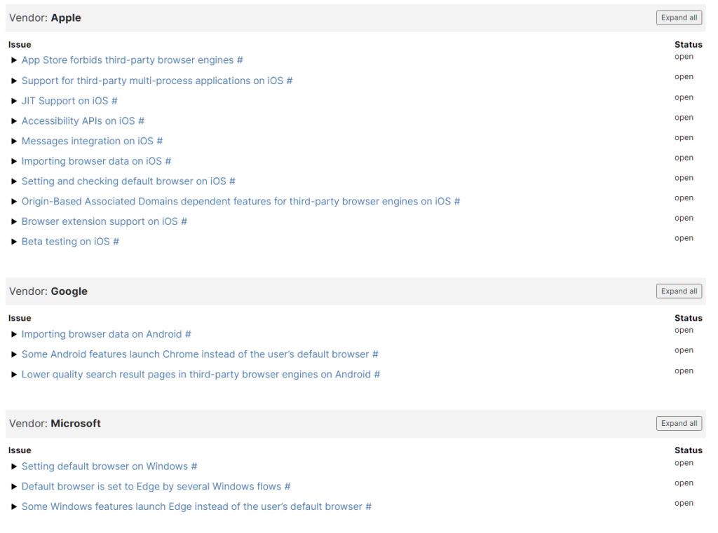Click # permalink after Browser extension support on iOS
This screenshot has width=718, height=533.
pyautogui.click(x=184, y=222)
